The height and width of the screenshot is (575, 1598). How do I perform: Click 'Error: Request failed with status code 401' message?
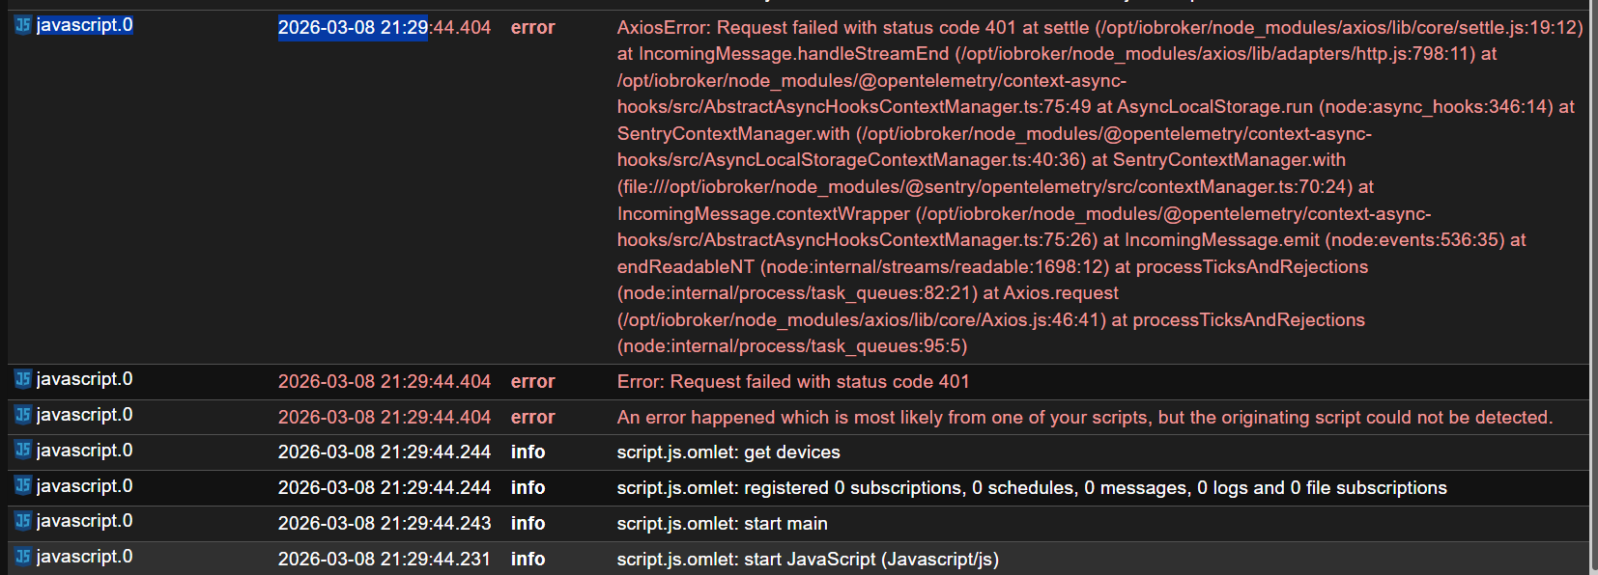792,382
